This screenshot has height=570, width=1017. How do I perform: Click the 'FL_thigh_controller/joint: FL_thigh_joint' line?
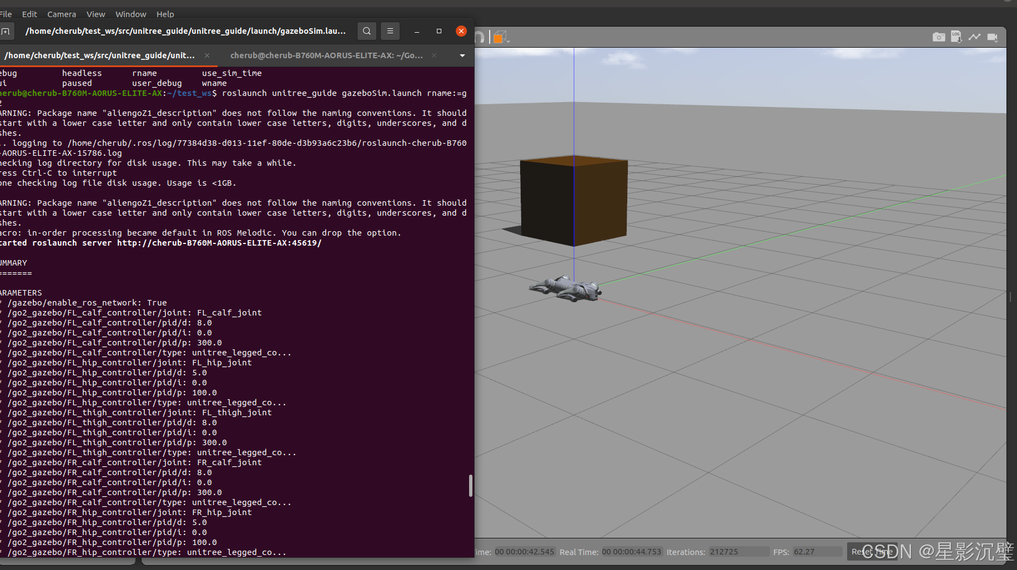(x=139, y=413)
